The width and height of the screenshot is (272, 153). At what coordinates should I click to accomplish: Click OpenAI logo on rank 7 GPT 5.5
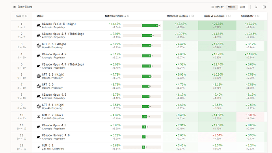pos(39,86)
